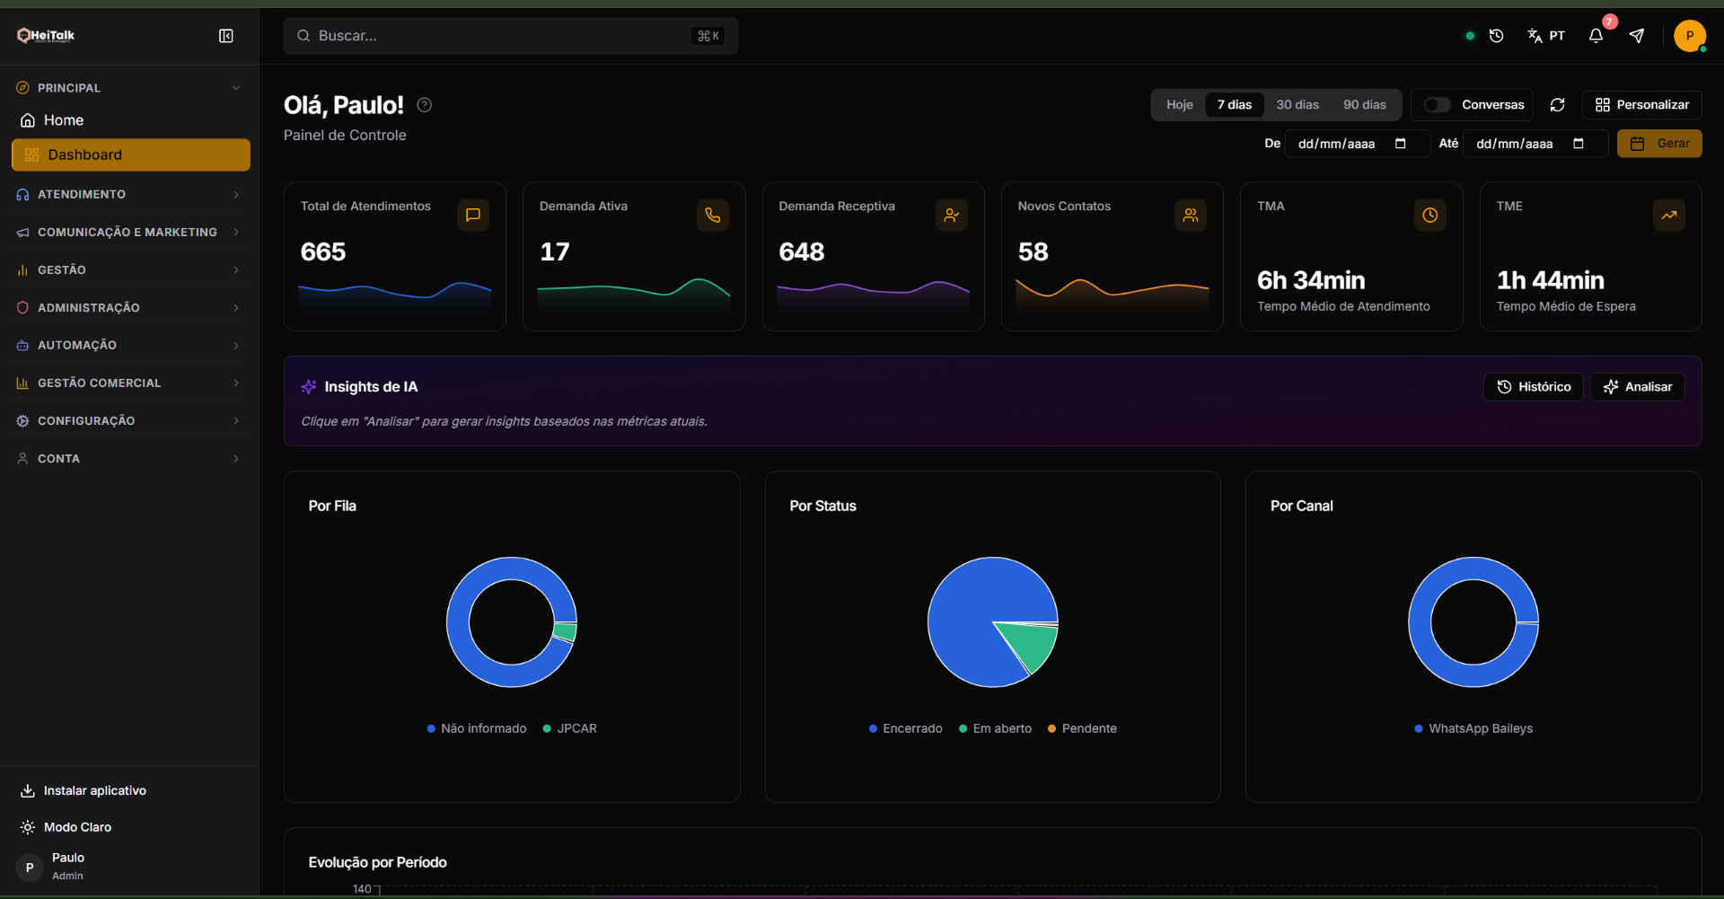
Task: Click the user-check icon on Demanda Receptiva card
Action: (x=952, y=216)
